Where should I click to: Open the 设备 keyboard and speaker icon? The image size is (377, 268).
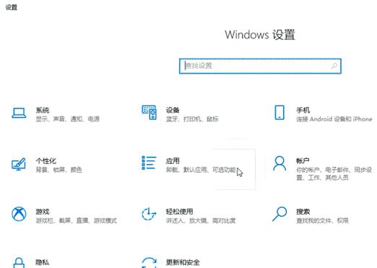point(149,113)
